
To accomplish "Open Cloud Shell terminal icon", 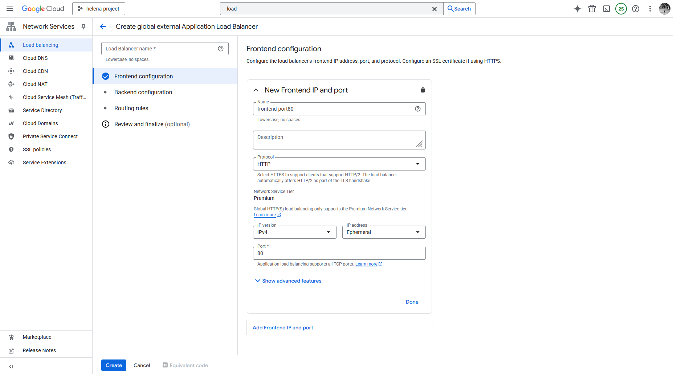I will point(607,9).
